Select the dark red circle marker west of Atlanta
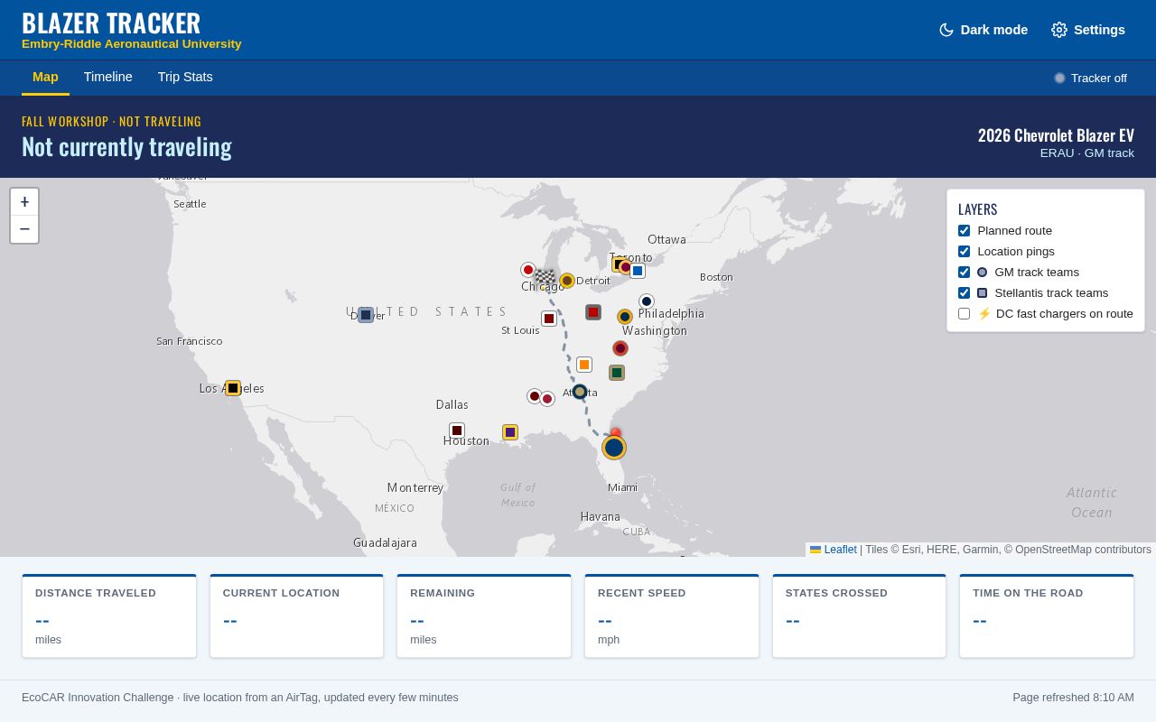The width and height of the screenshot is (1156, 722). click(535, 396)
